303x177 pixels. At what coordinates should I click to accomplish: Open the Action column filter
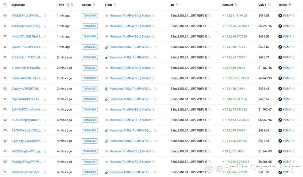(x=94, y=5)
